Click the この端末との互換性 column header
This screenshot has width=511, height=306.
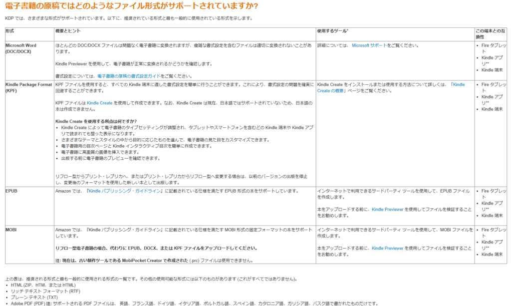pyautogui.click(x=490, y=34)
